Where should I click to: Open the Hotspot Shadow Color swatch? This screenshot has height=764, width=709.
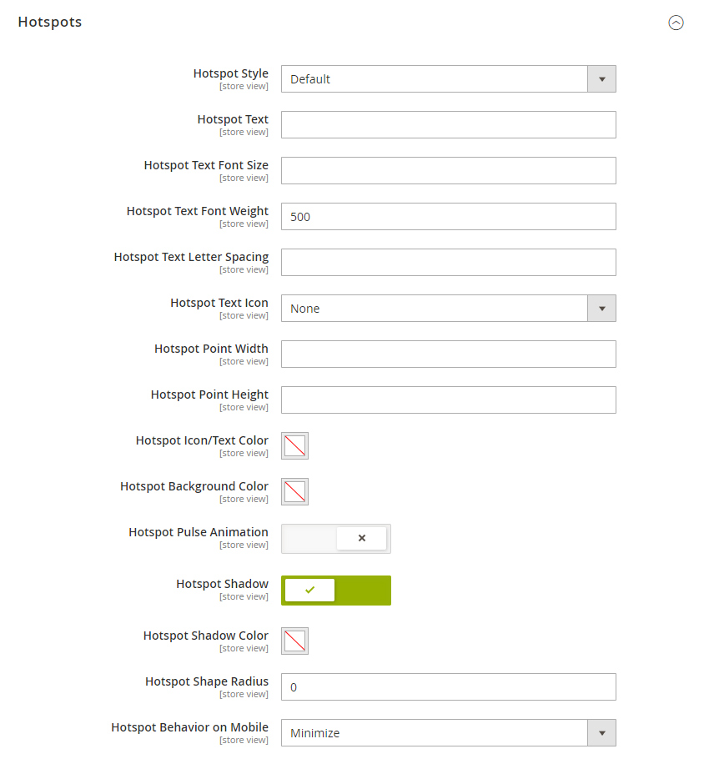coord(294,641)
